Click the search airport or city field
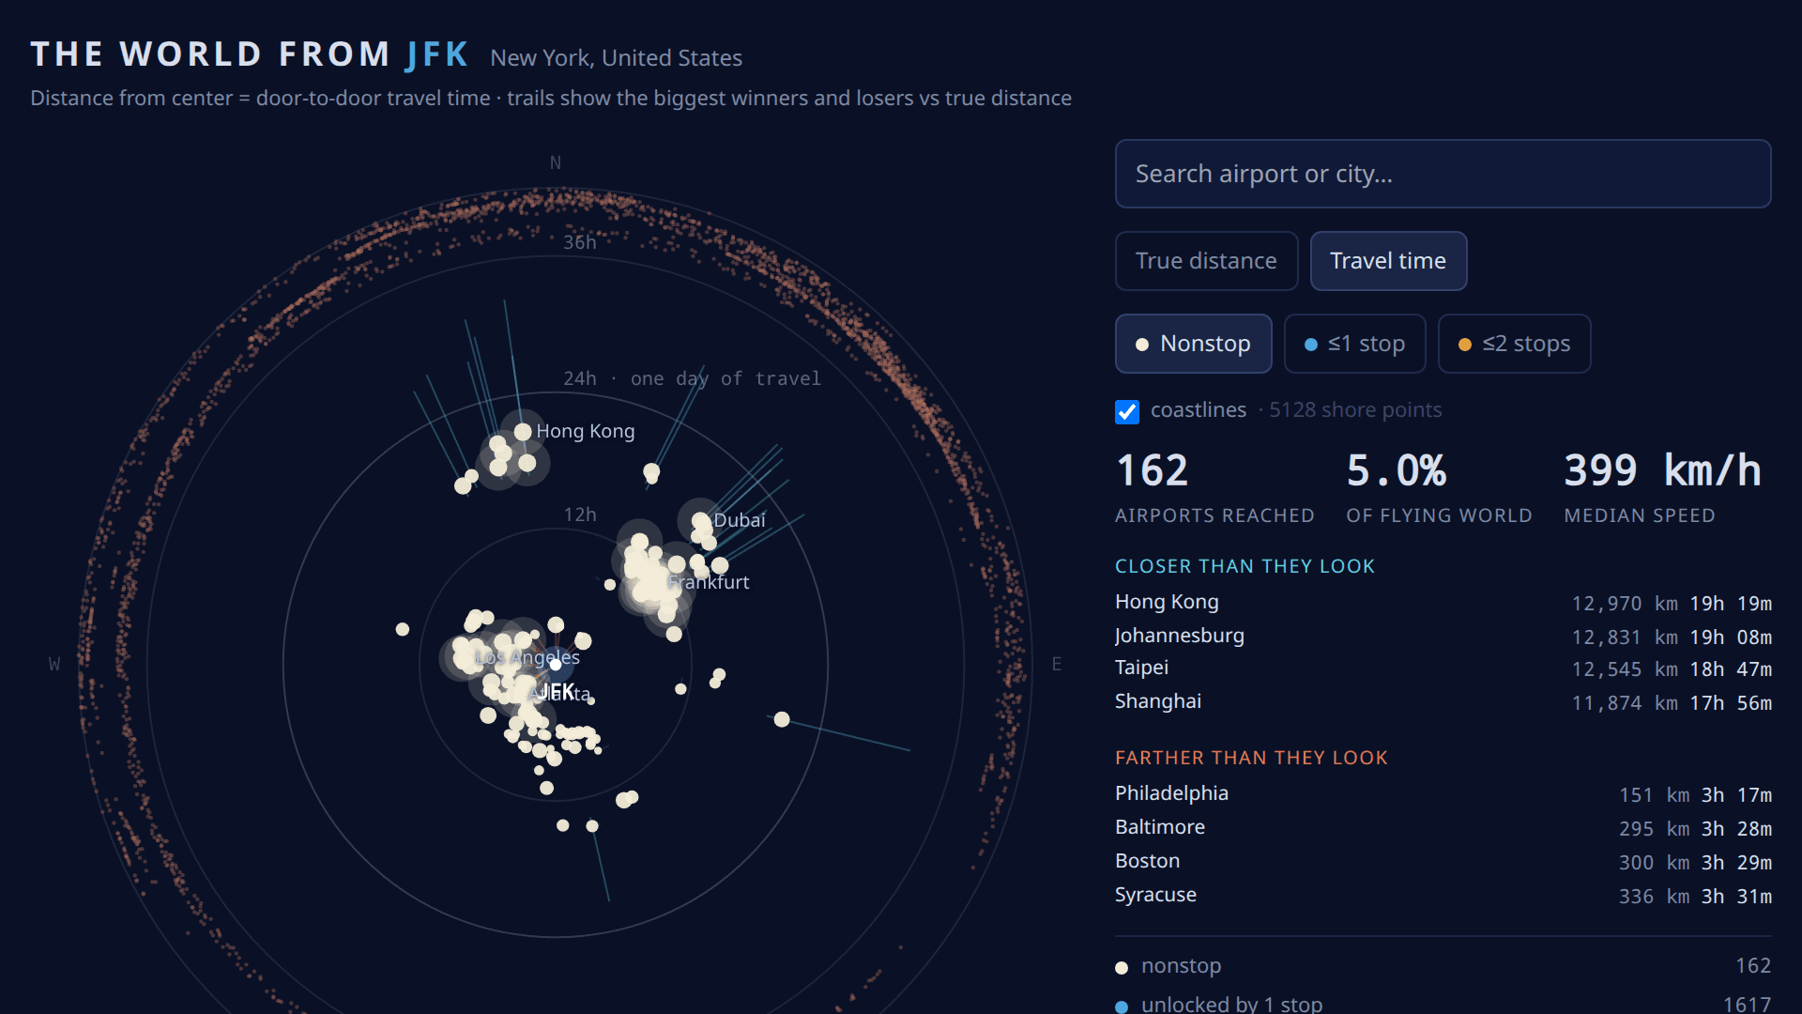The width and height of the screenshot is (1802, 1014). (x=1443, y=174)
